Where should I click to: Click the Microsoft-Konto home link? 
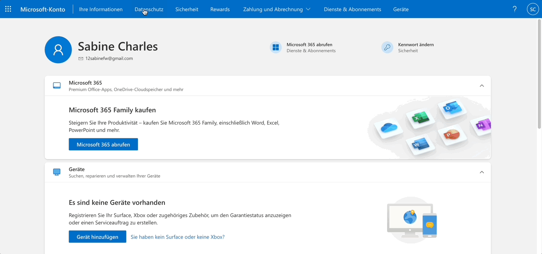(43, 9)
